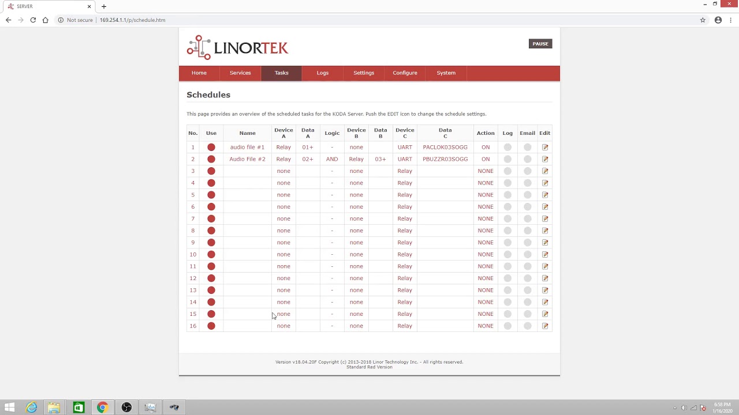
Task: Open edit icon for schedule 1
Action: (x=545, y=147)
